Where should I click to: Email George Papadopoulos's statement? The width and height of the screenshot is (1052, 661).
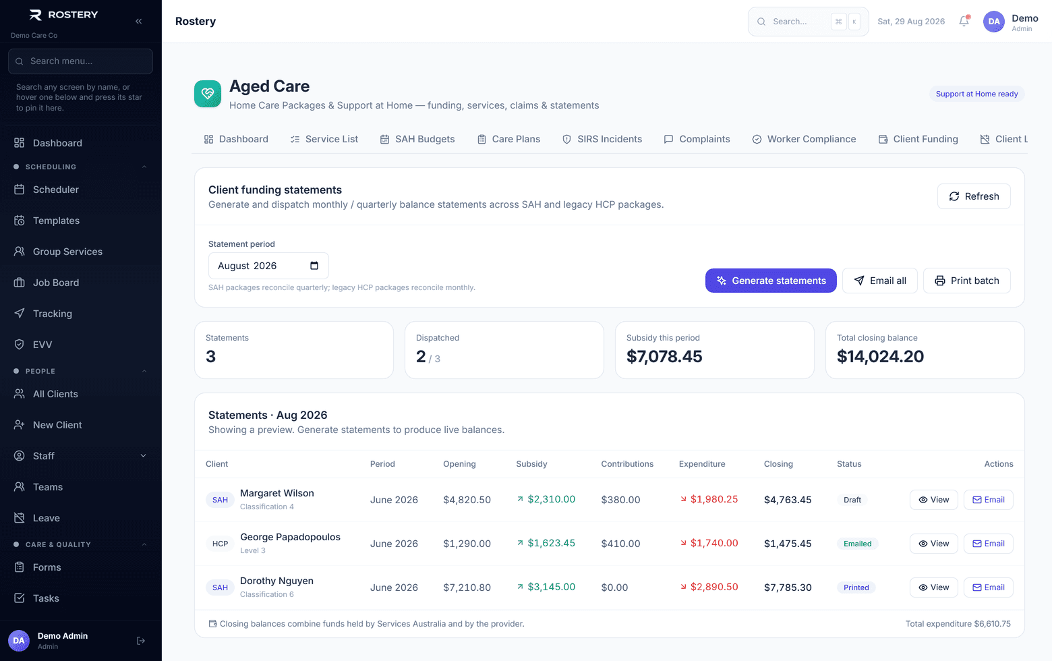[x=989, y=544]
